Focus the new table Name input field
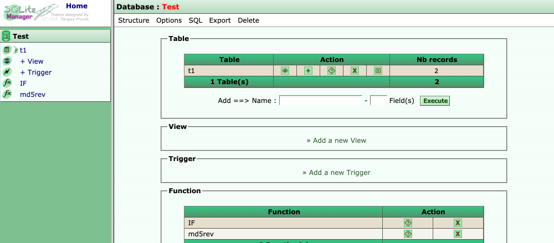This screenshot has height=243, width=554. 321,100
